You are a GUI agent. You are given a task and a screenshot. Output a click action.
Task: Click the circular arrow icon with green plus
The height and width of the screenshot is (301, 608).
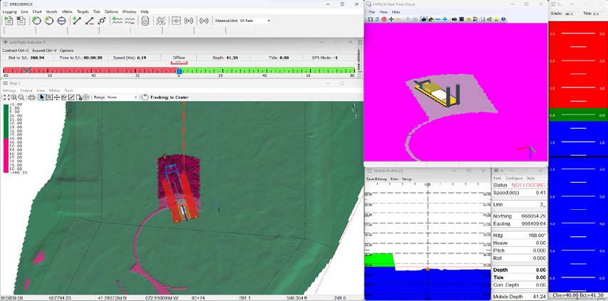point(36,21)
